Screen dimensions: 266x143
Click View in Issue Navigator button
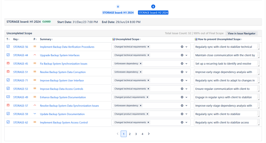(242, 33)
